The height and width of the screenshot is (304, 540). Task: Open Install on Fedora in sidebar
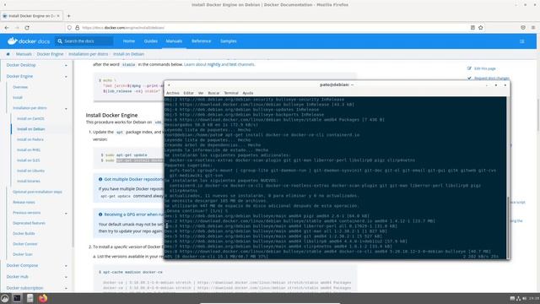[30, 139]
